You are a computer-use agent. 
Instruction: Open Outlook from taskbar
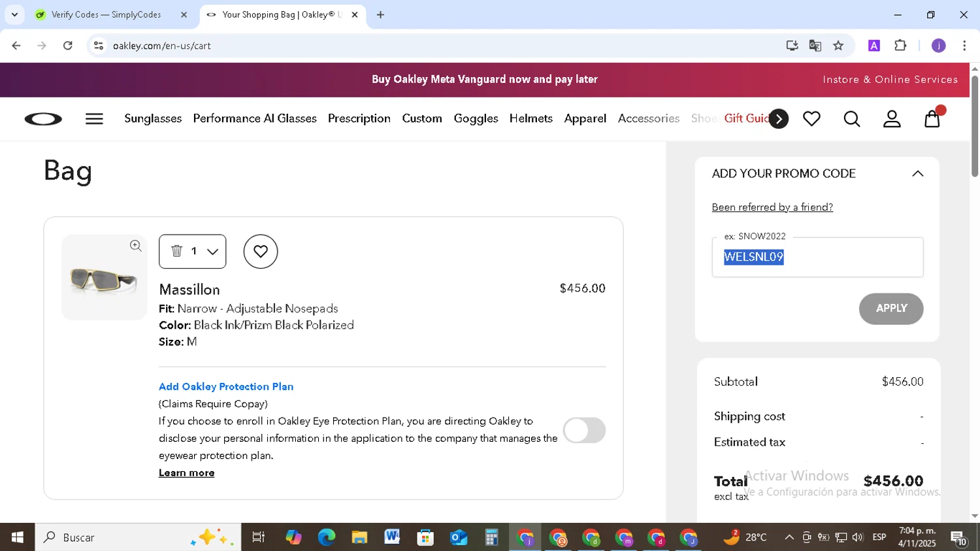pos(459,537)
